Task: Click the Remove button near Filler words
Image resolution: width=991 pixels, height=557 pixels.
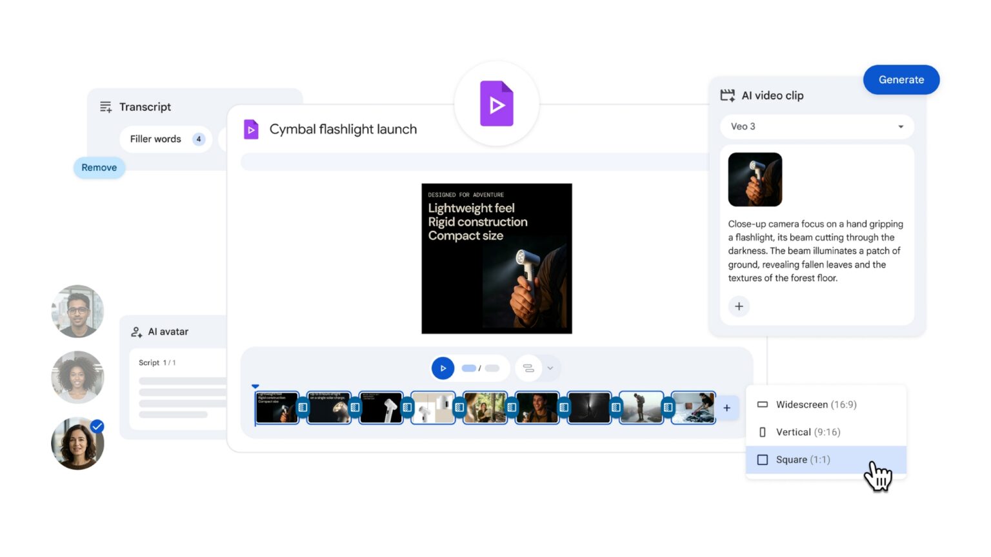Action: (x=99, y=167)
